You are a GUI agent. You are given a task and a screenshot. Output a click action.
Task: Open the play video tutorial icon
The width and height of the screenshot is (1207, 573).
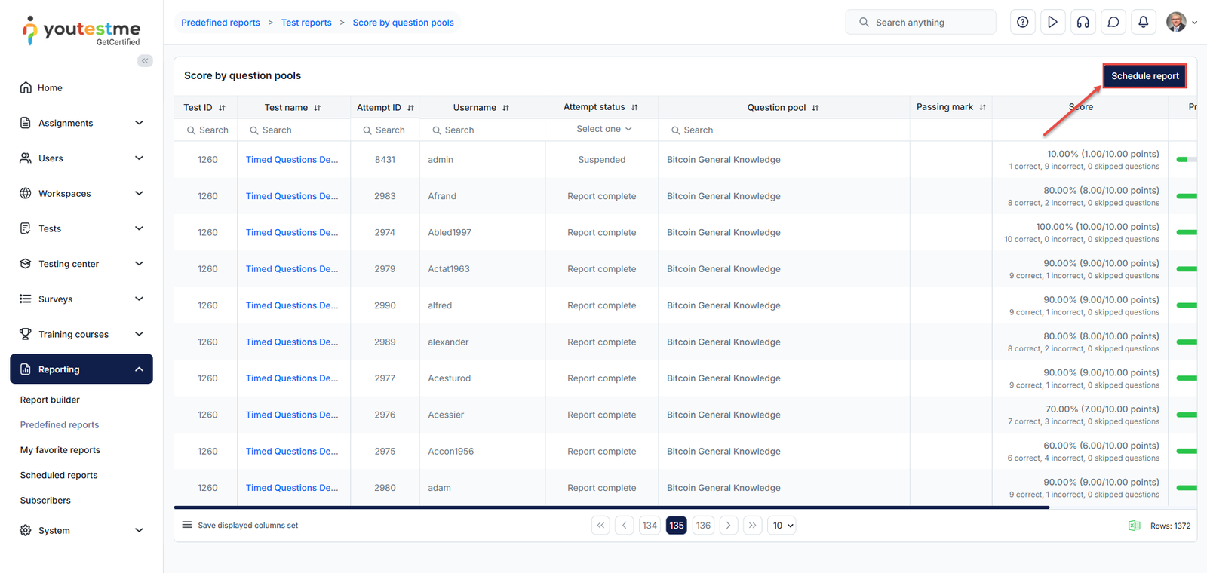(1052, 23)
